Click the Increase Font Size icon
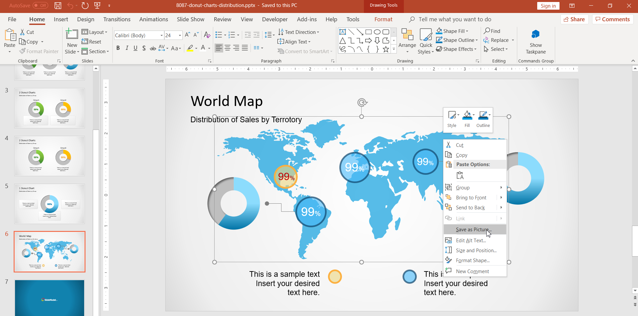 pyautogui.click(x=188, y=35)
